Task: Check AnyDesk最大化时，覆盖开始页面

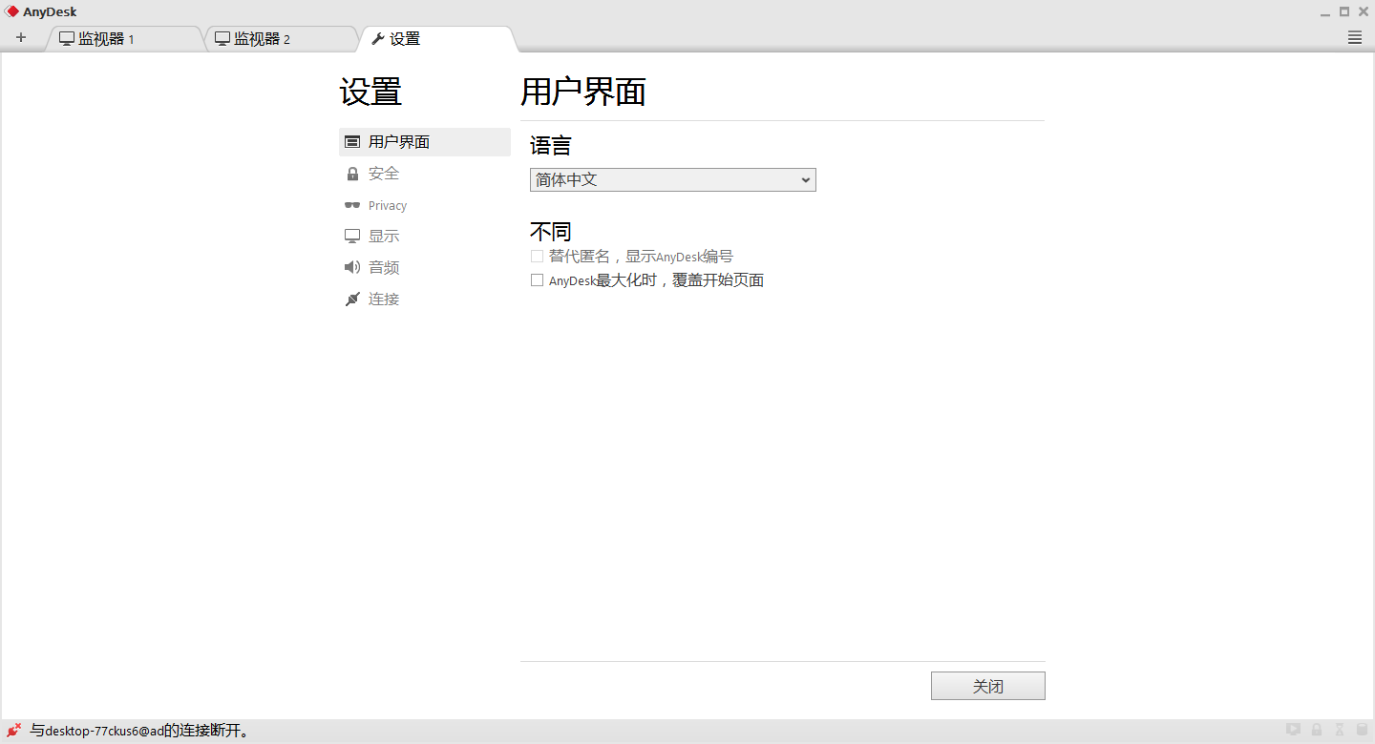Action: (537, 279)
